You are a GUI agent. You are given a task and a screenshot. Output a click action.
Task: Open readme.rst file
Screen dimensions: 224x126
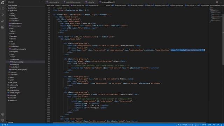(13, 100)
